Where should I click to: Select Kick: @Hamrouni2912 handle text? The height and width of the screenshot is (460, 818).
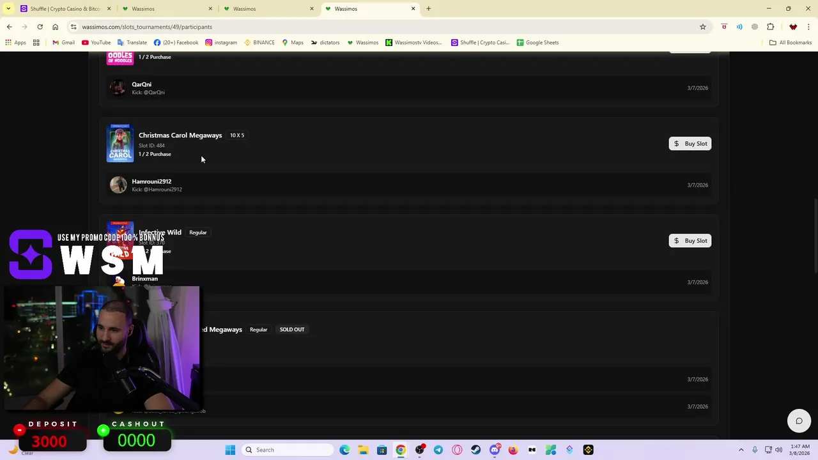[157, 190]
